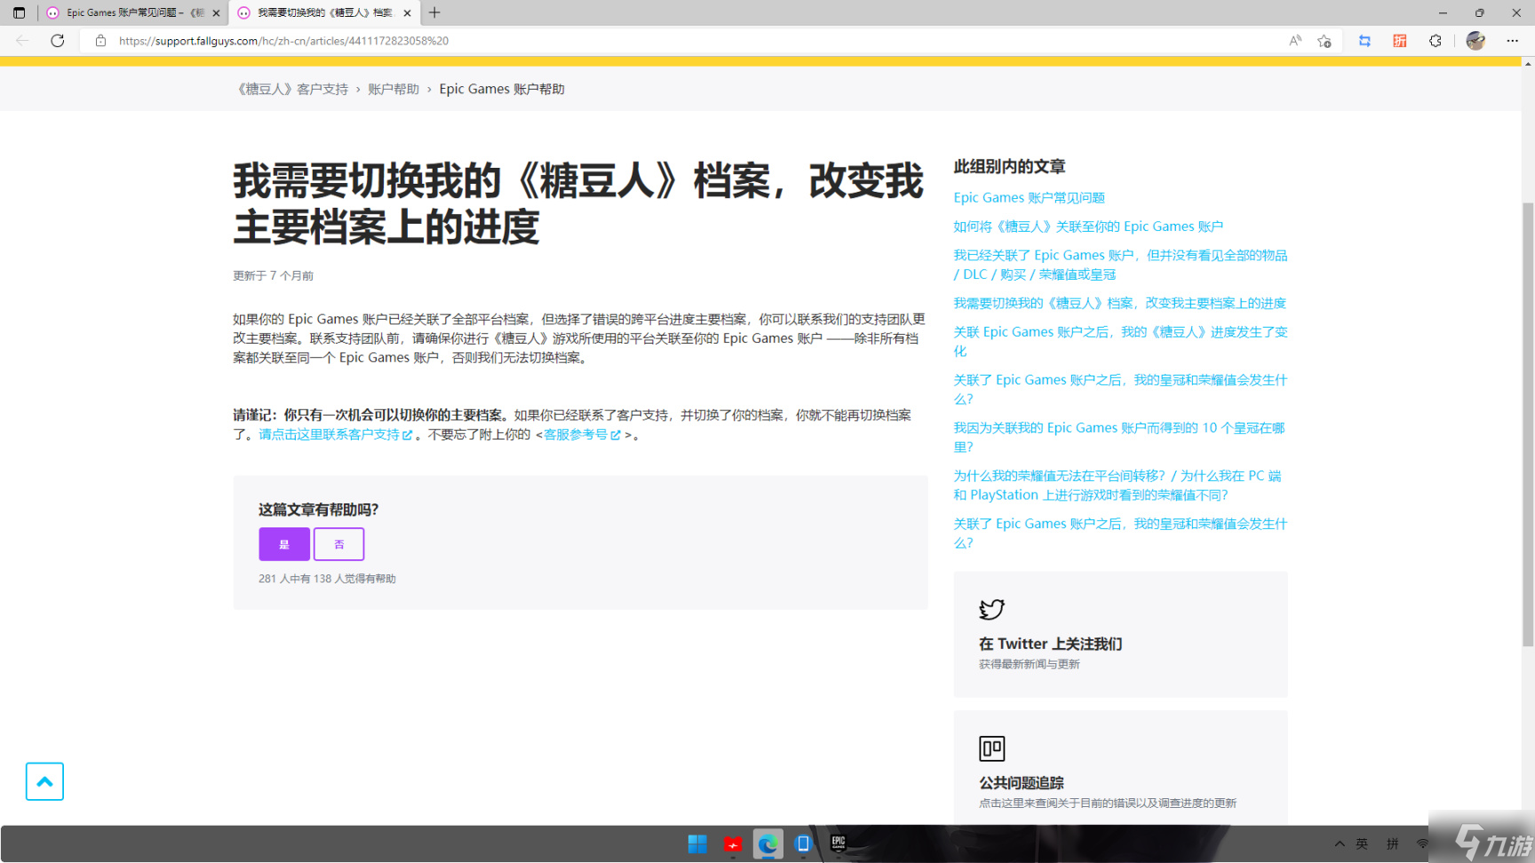Open the browser extensions puzzle icon
Image resolution: width=1535 pixels, height=863 pixels.
tap(1435, 41)
